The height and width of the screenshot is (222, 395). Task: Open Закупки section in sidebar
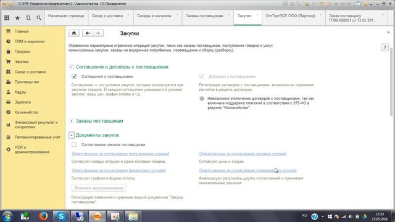[22, 62]
